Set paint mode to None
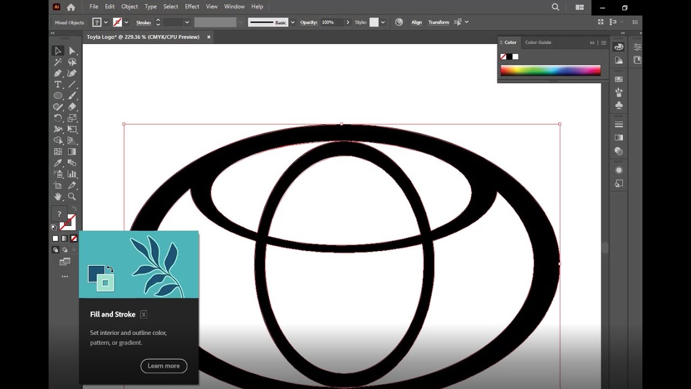 [74, 238]
